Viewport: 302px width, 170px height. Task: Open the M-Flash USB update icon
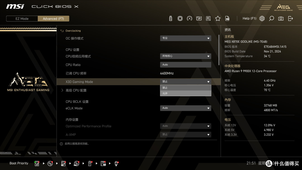pyautogui.click(x=171, y=18)
